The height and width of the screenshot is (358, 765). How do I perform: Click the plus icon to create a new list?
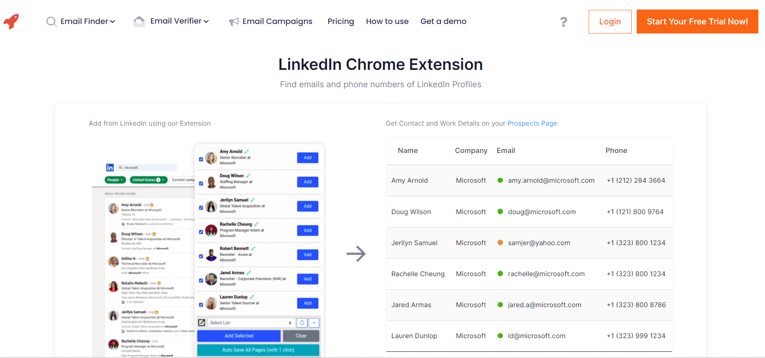point(314,322)
